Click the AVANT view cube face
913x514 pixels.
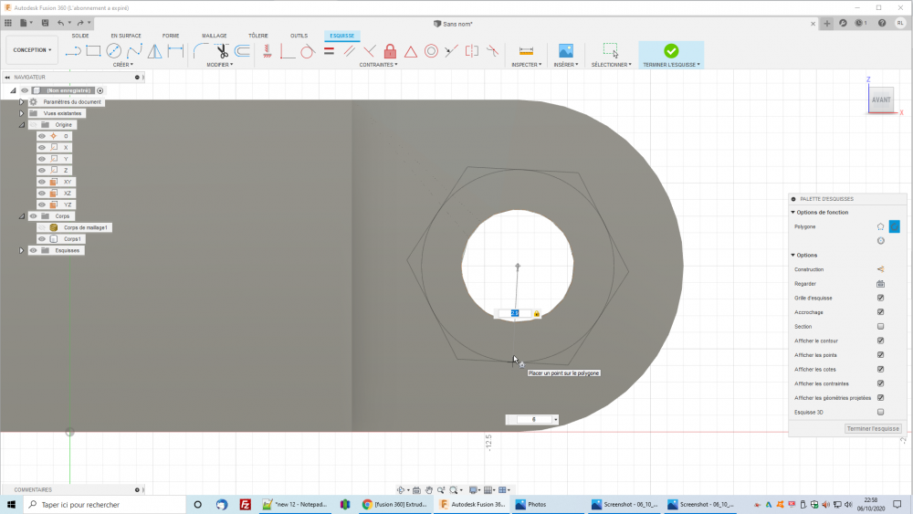pyautogui.click(x=881, y=100)
